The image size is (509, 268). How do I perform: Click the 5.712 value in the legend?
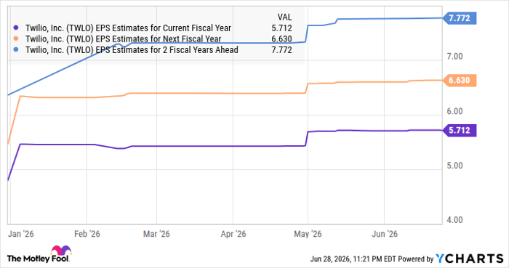282,28
